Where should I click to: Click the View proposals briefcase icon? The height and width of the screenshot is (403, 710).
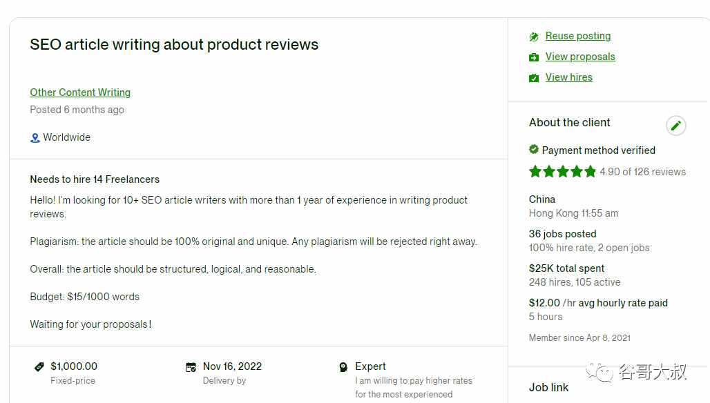534,57
